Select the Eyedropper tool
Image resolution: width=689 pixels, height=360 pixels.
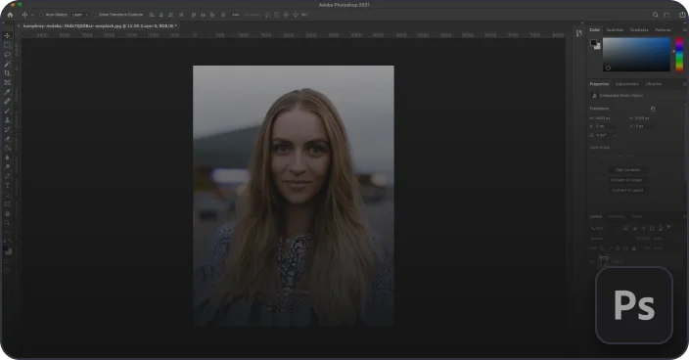(7, 92)
